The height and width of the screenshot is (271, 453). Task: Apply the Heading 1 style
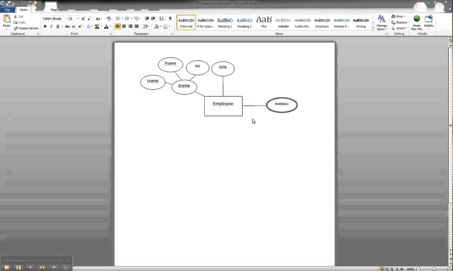pos(225,23)
